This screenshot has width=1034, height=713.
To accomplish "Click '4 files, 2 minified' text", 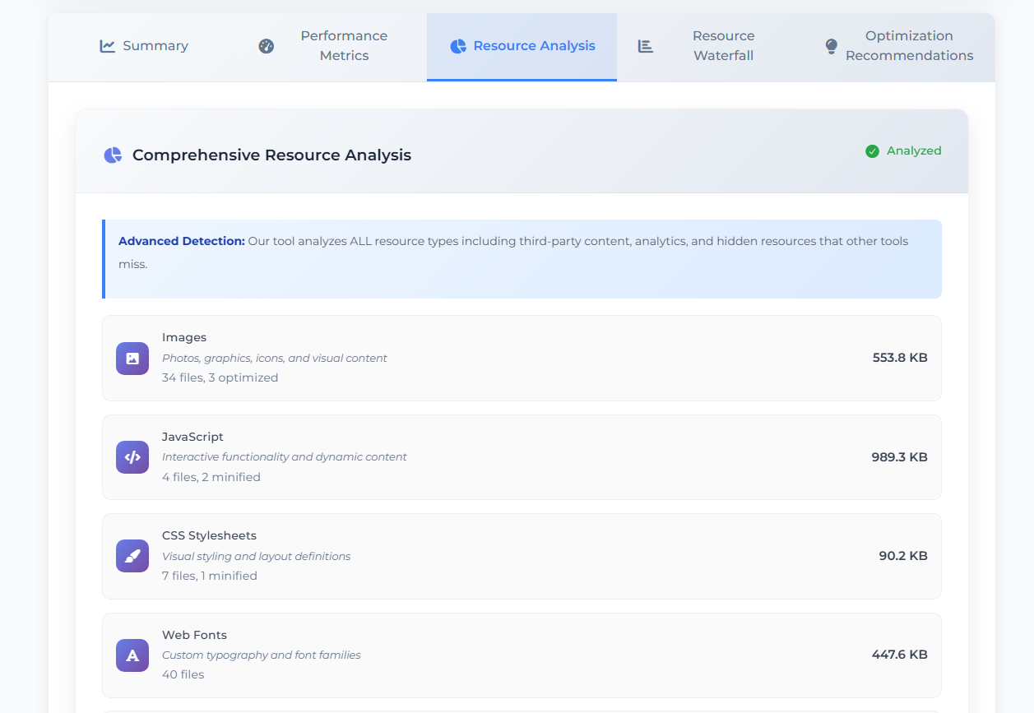I will (211, 477).
